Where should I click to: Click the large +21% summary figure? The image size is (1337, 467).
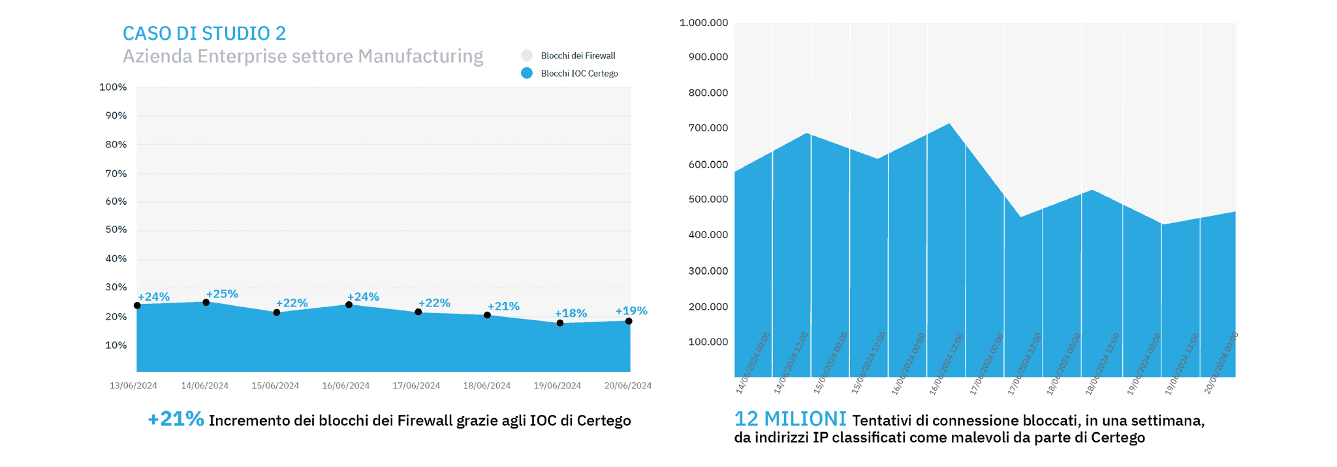tap(176, 419)
